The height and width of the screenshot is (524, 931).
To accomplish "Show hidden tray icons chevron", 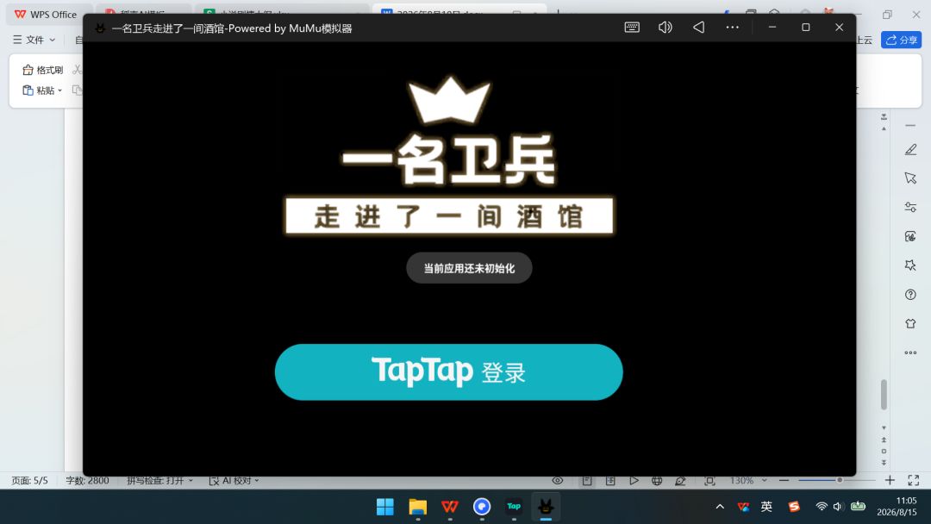I will pyautogui.click(x=720, y=507).
